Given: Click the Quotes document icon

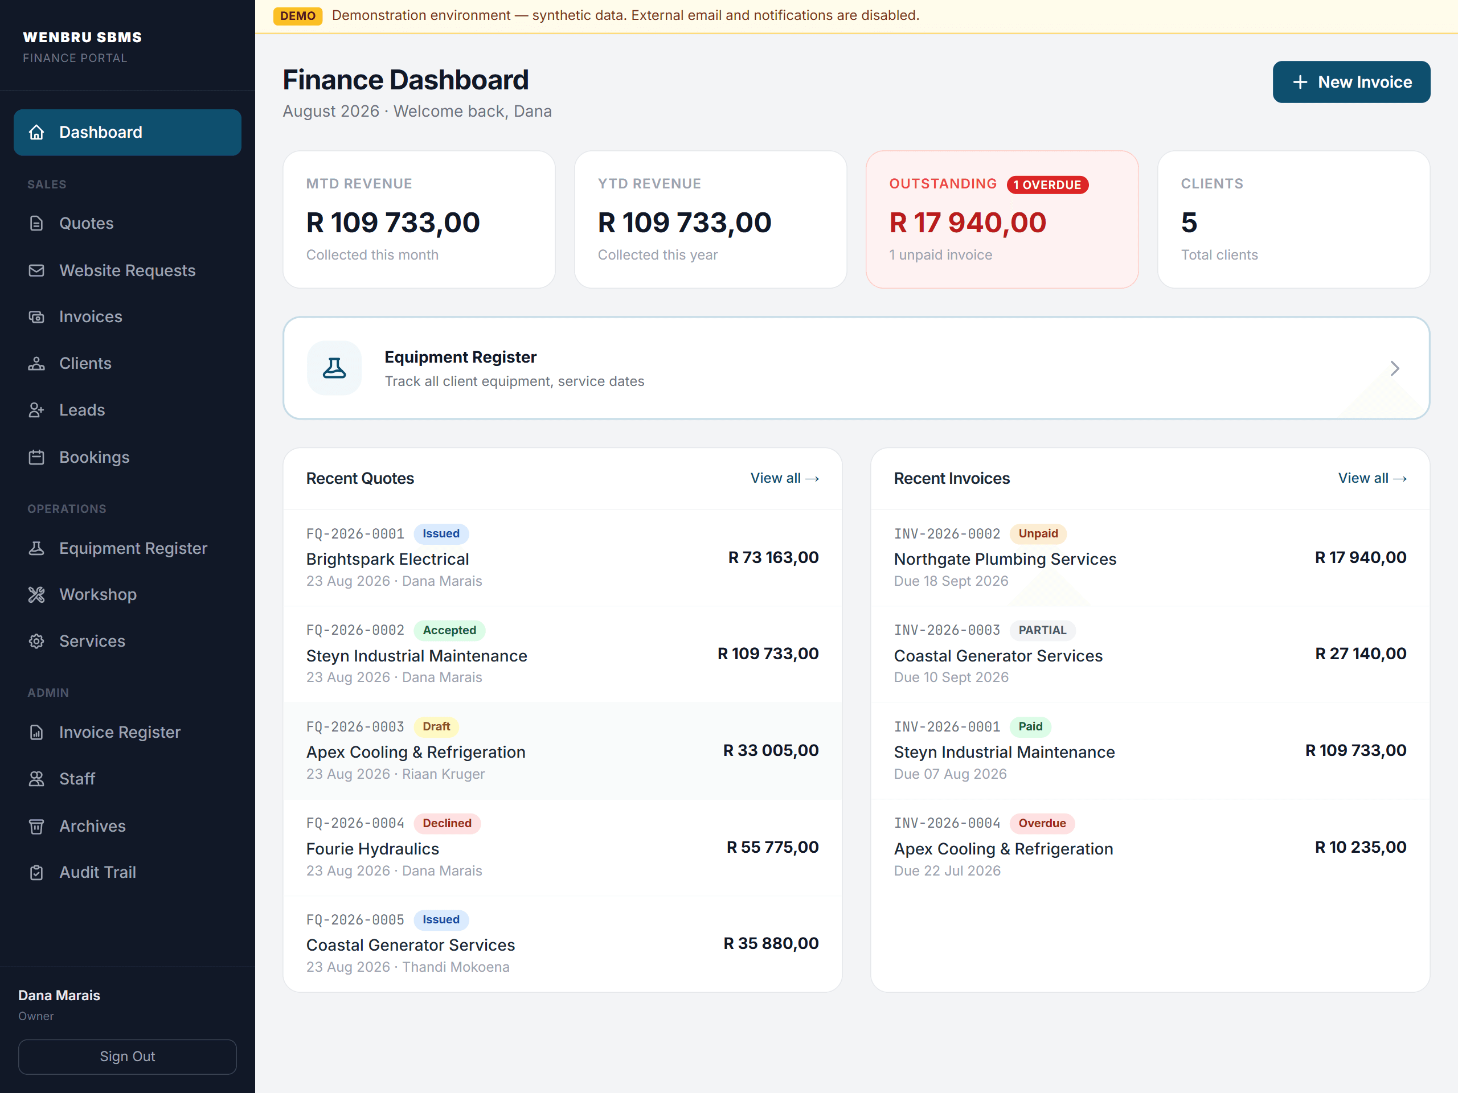Looking at the screenshot, I should pyautogui.click(x=36, y=223).
